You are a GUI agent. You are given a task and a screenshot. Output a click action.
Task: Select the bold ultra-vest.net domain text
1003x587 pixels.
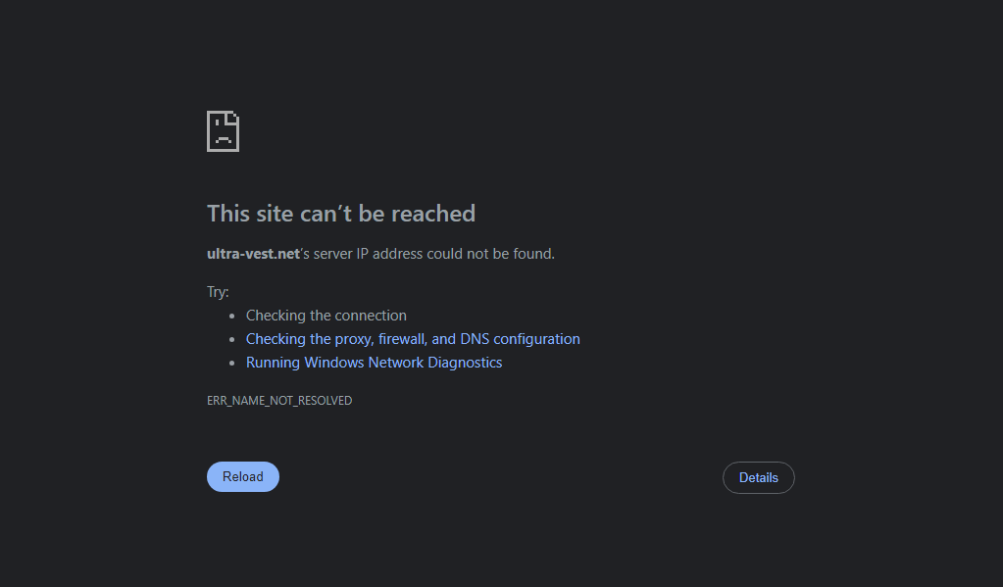(253, 254)
